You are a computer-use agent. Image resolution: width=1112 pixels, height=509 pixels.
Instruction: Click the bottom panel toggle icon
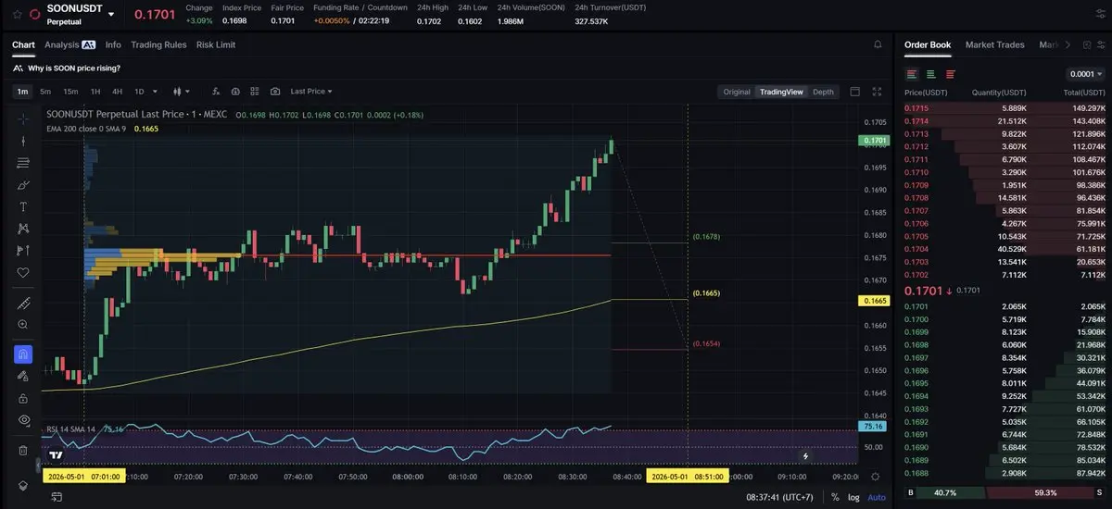(x=57, y=497)
